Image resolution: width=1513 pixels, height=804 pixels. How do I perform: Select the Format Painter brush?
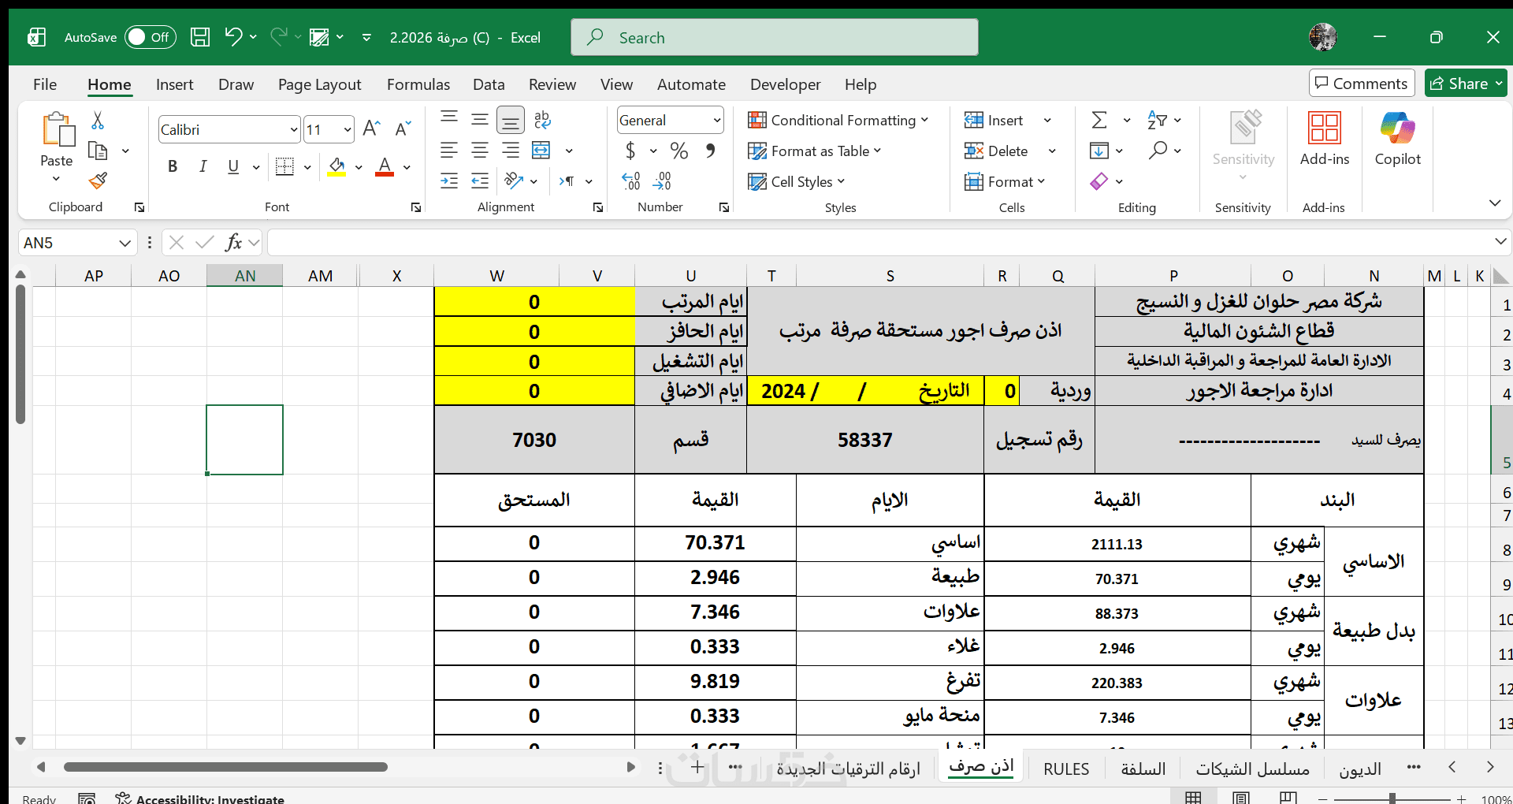98,181
